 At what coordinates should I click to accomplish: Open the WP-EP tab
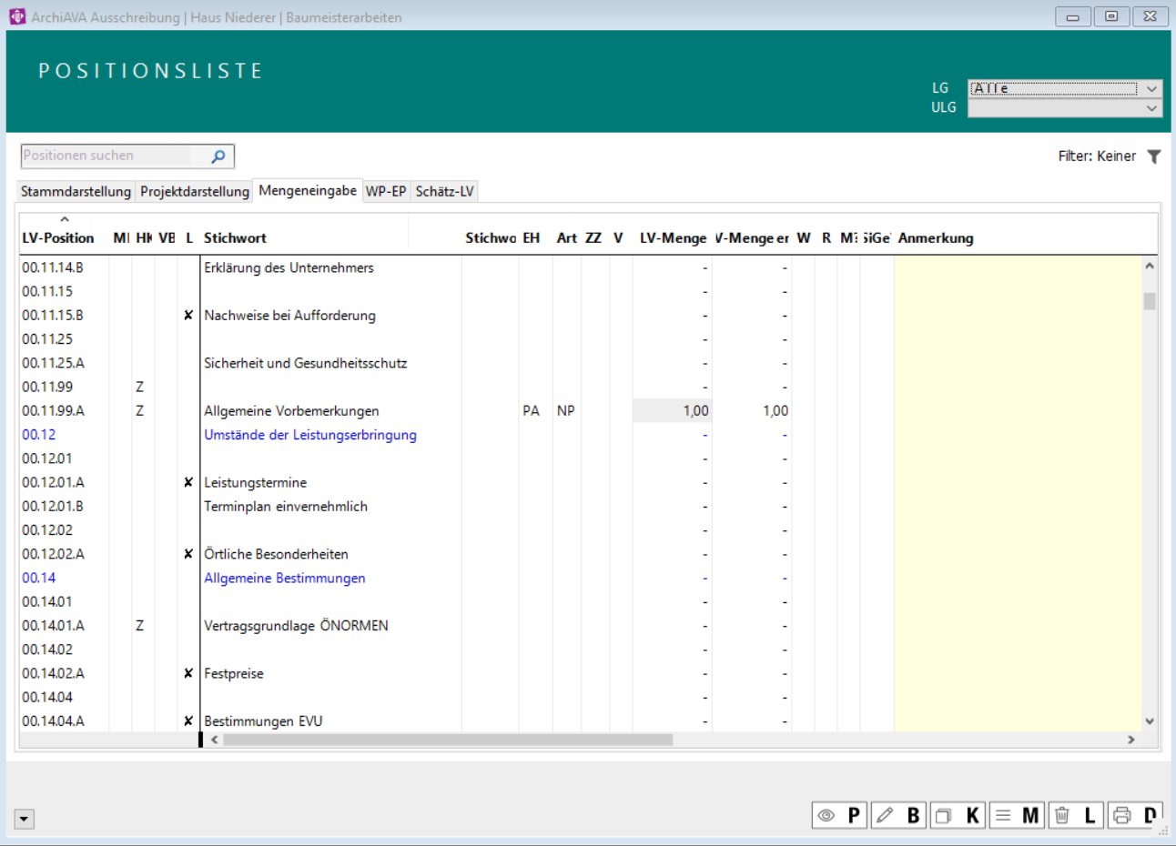point(386,192)
